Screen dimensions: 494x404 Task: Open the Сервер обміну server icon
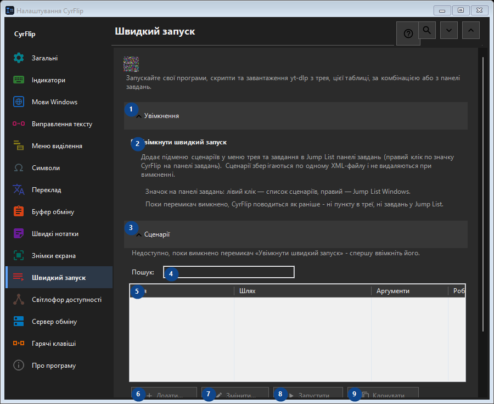pyautogui.click(x=19, y=322)
